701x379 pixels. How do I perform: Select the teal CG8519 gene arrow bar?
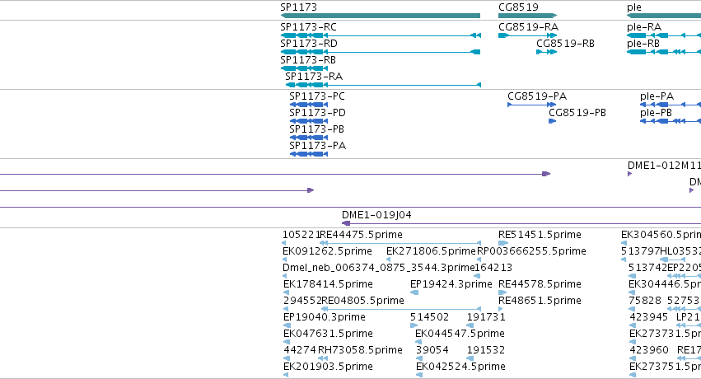click(x=527, y=16)
